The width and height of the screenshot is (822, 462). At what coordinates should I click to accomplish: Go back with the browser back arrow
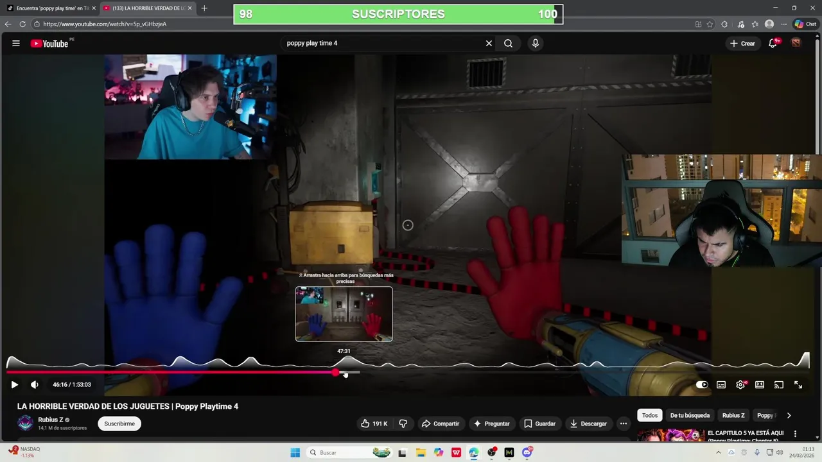[8, 24]
